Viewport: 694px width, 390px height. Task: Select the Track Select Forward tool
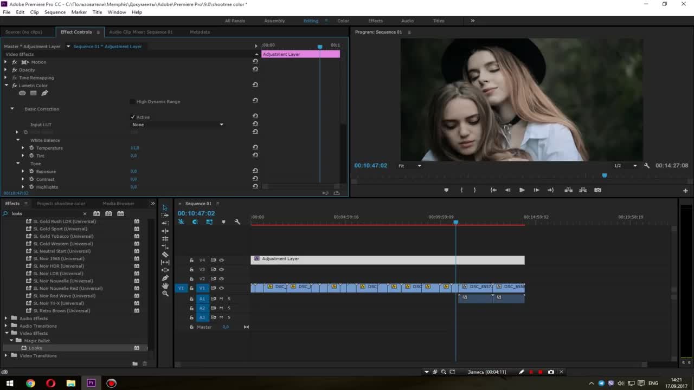click(x=165, y=215)
